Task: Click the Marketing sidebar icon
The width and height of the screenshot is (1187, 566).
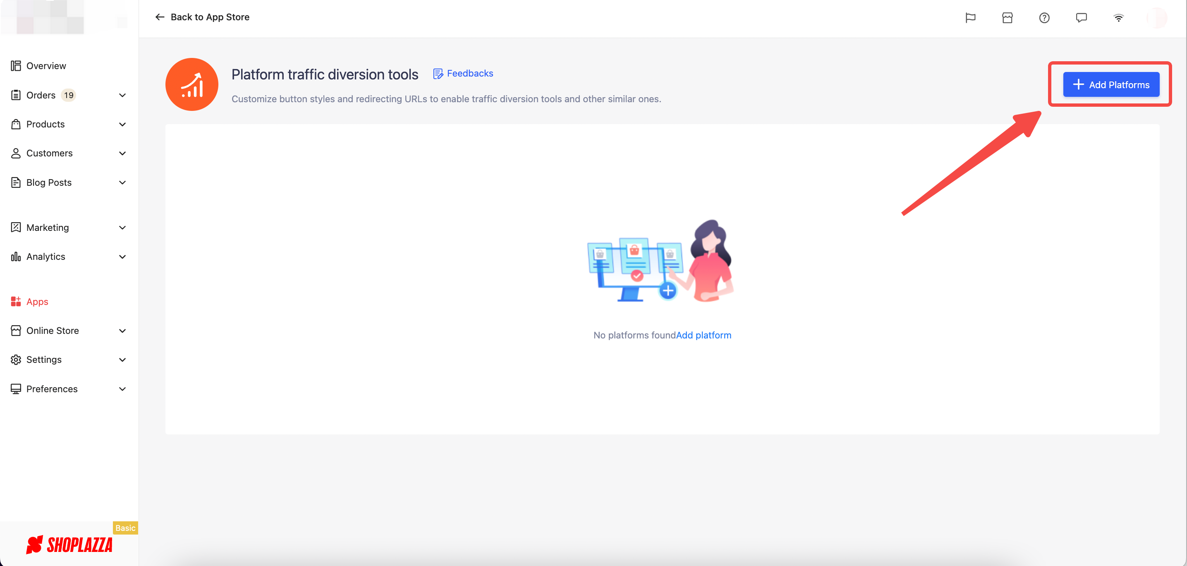Action: 16,227
